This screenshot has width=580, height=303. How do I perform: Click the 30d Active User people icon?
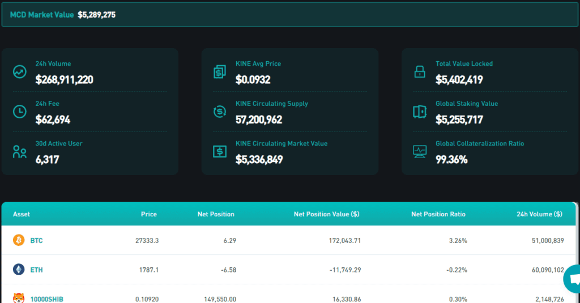pos(20,152)
